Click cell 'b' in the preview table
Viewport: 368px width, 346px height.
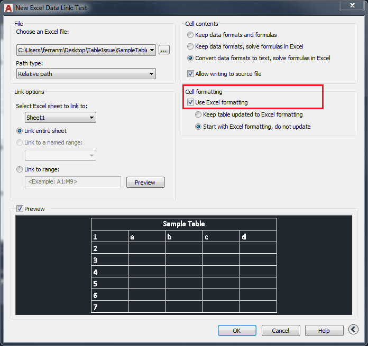click(184, 236)
